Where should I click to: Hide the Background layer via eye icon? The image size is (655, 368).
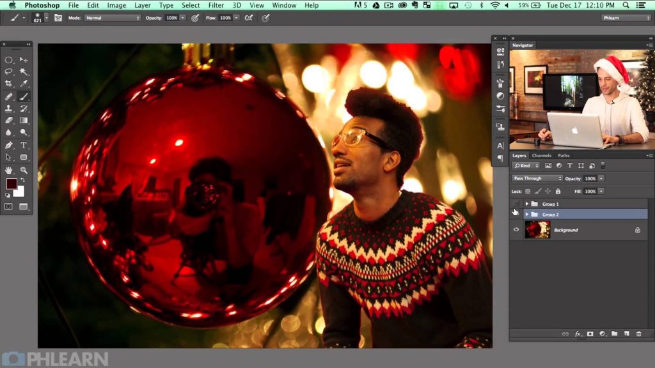click(516, 230)
